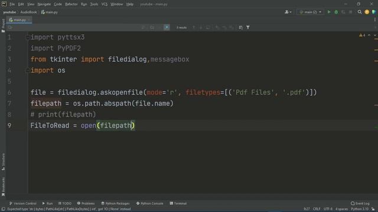
Task: Open results in Find window icon
Action: pos(208,28)
